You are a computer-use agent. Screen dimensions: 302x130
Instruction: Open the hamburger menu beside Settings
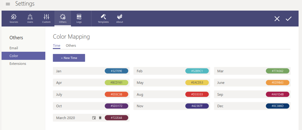click(x=8, y=4)
